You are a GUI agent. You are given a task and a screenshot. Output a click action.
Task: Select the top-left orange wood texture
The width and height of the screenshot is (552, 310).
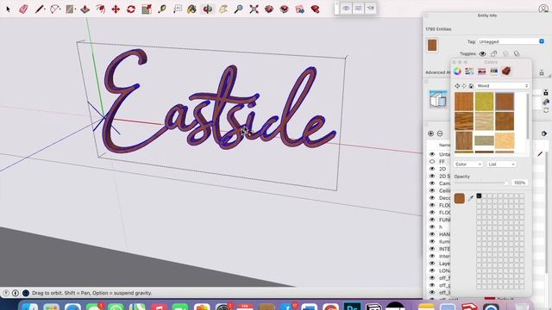(464, 102)
